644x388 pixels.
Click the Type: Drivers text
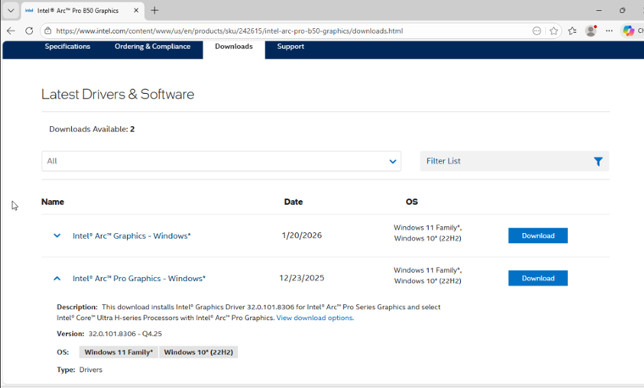(80, 370)
